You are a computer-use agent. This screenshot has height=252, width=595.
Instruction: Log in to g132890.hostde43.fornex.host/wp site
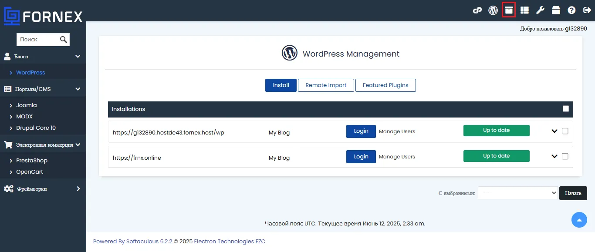361,131
